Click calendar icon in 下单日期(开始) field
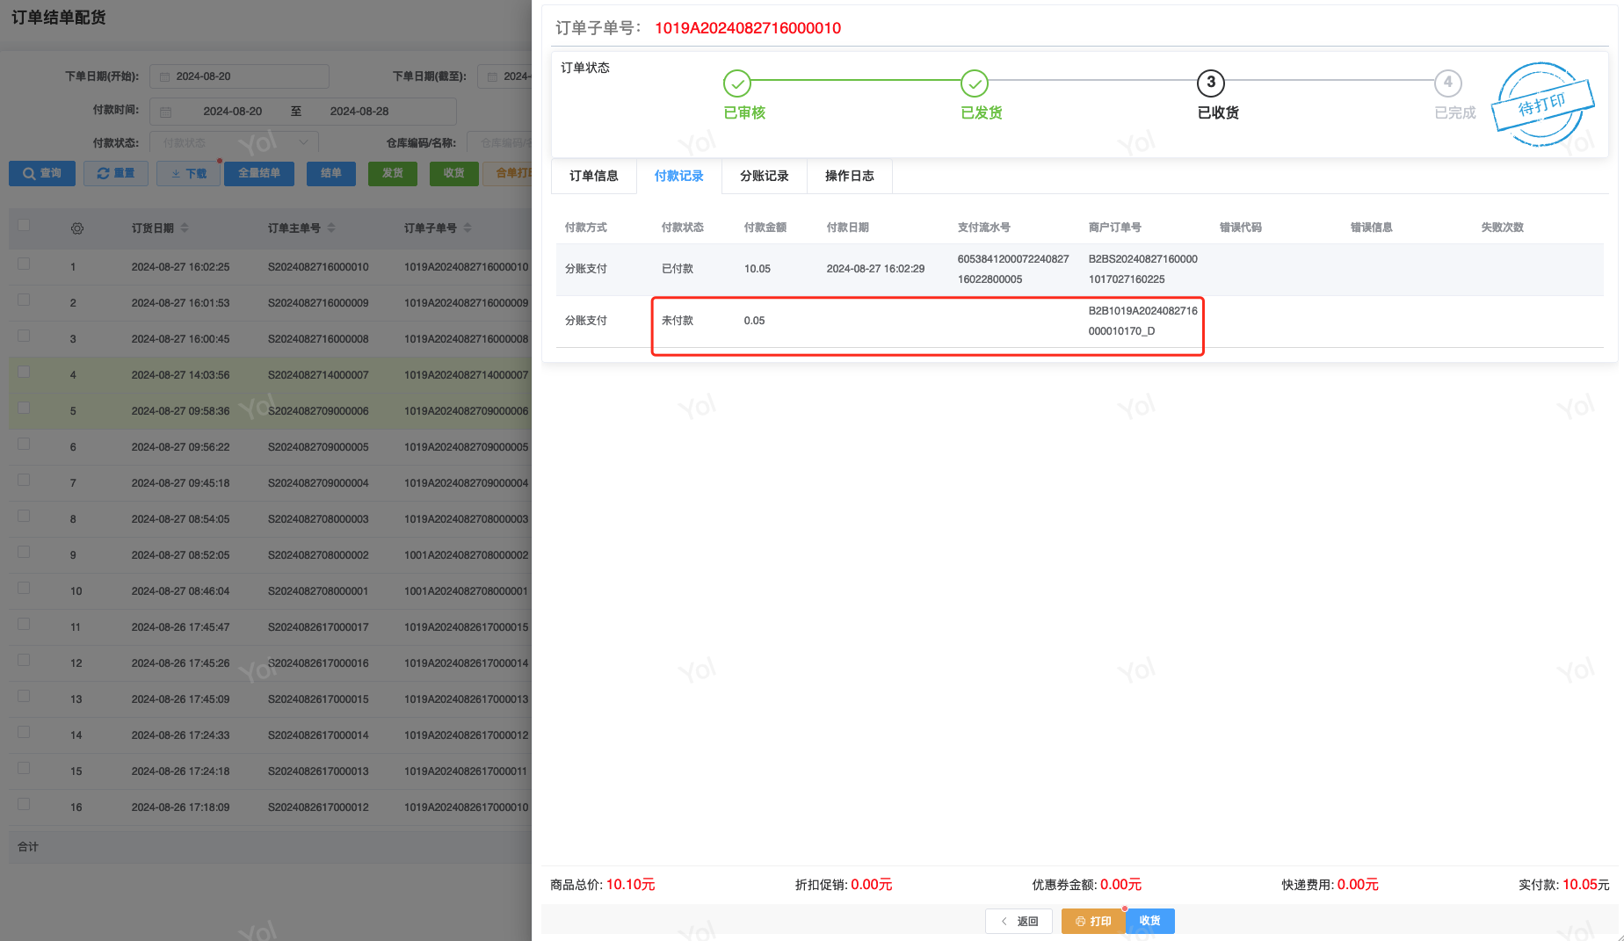The image size is (1624, 941). (165, 76)
